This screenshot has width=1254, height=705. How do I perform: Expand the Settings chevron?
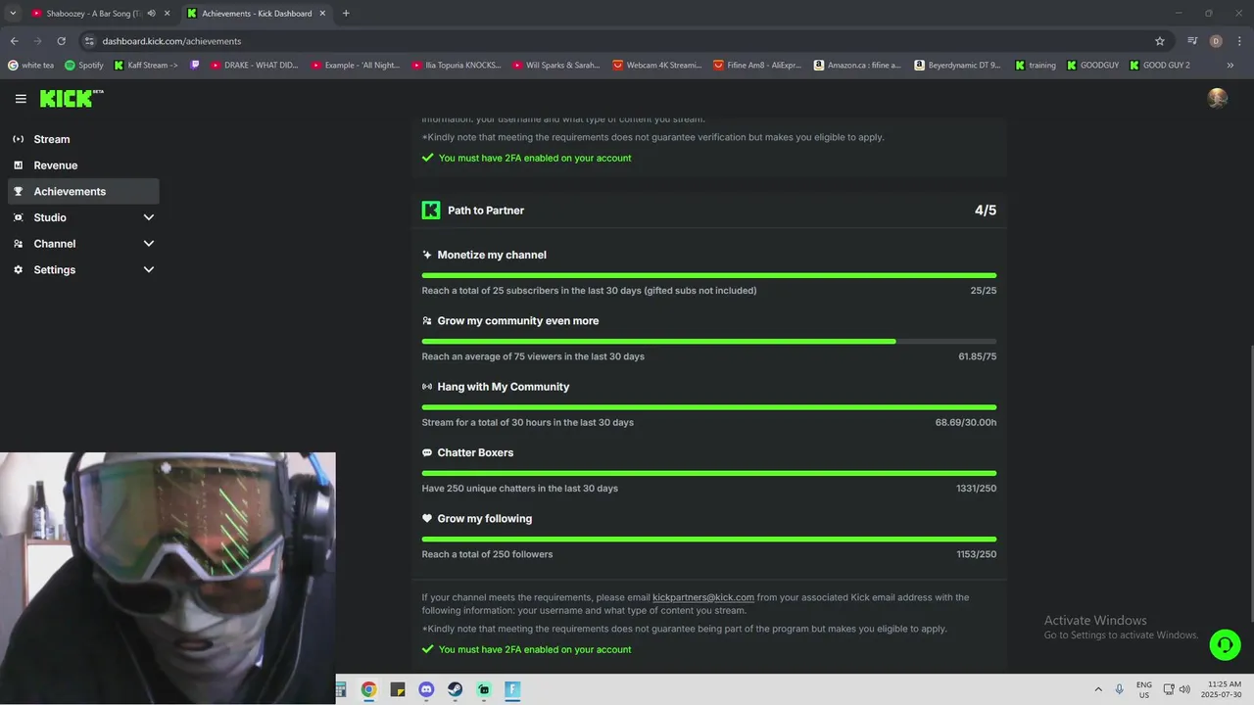pos(149,269)
